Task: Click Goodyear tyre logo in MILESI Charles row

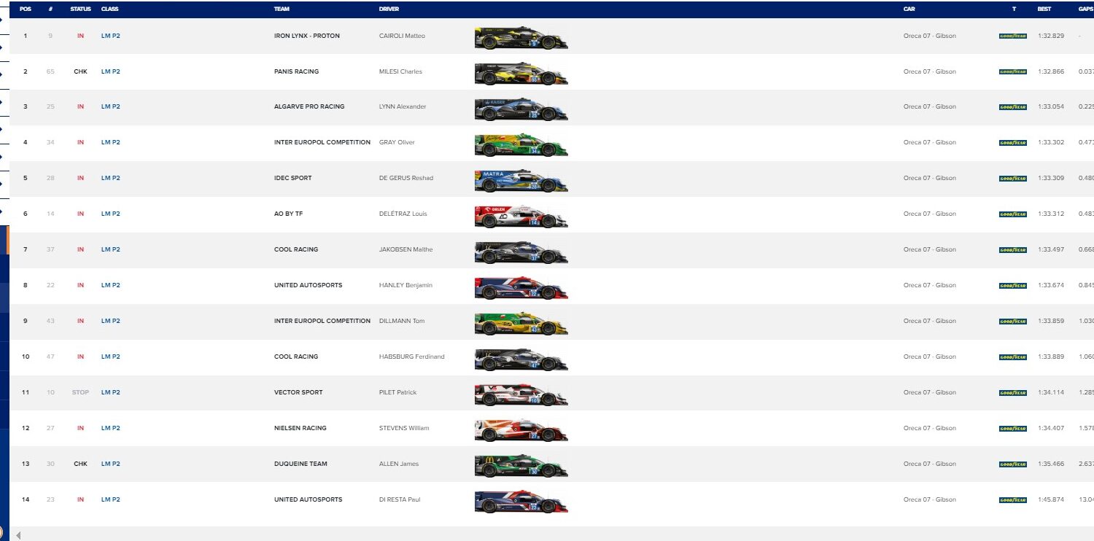Action: (1012, 71)
